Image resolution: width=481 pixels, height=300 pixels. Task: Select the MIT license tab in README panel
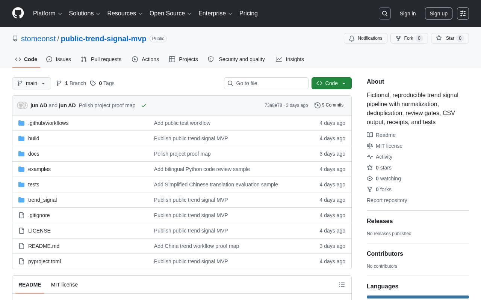(x=64, y=285)
